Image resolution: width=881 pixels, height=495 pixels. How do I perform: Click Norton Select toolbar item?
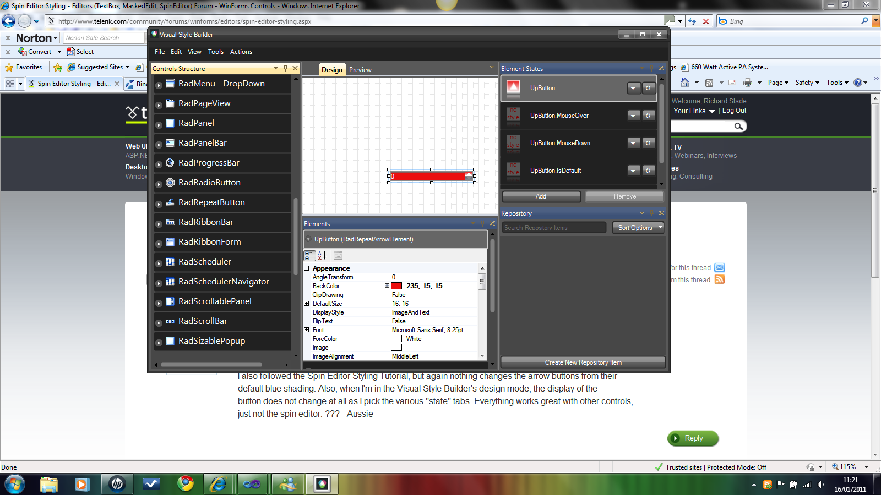coord(80,52)
